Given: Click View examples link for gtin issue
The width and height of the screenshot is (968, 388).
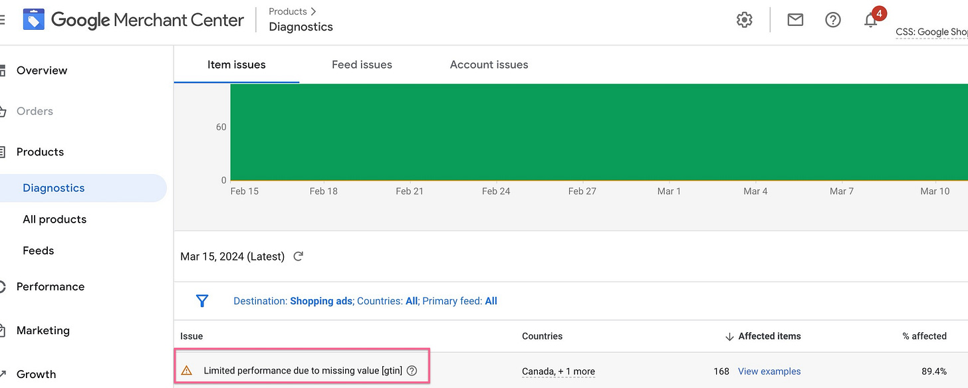Looking at the screenshot, I should (x=769, y=371).
